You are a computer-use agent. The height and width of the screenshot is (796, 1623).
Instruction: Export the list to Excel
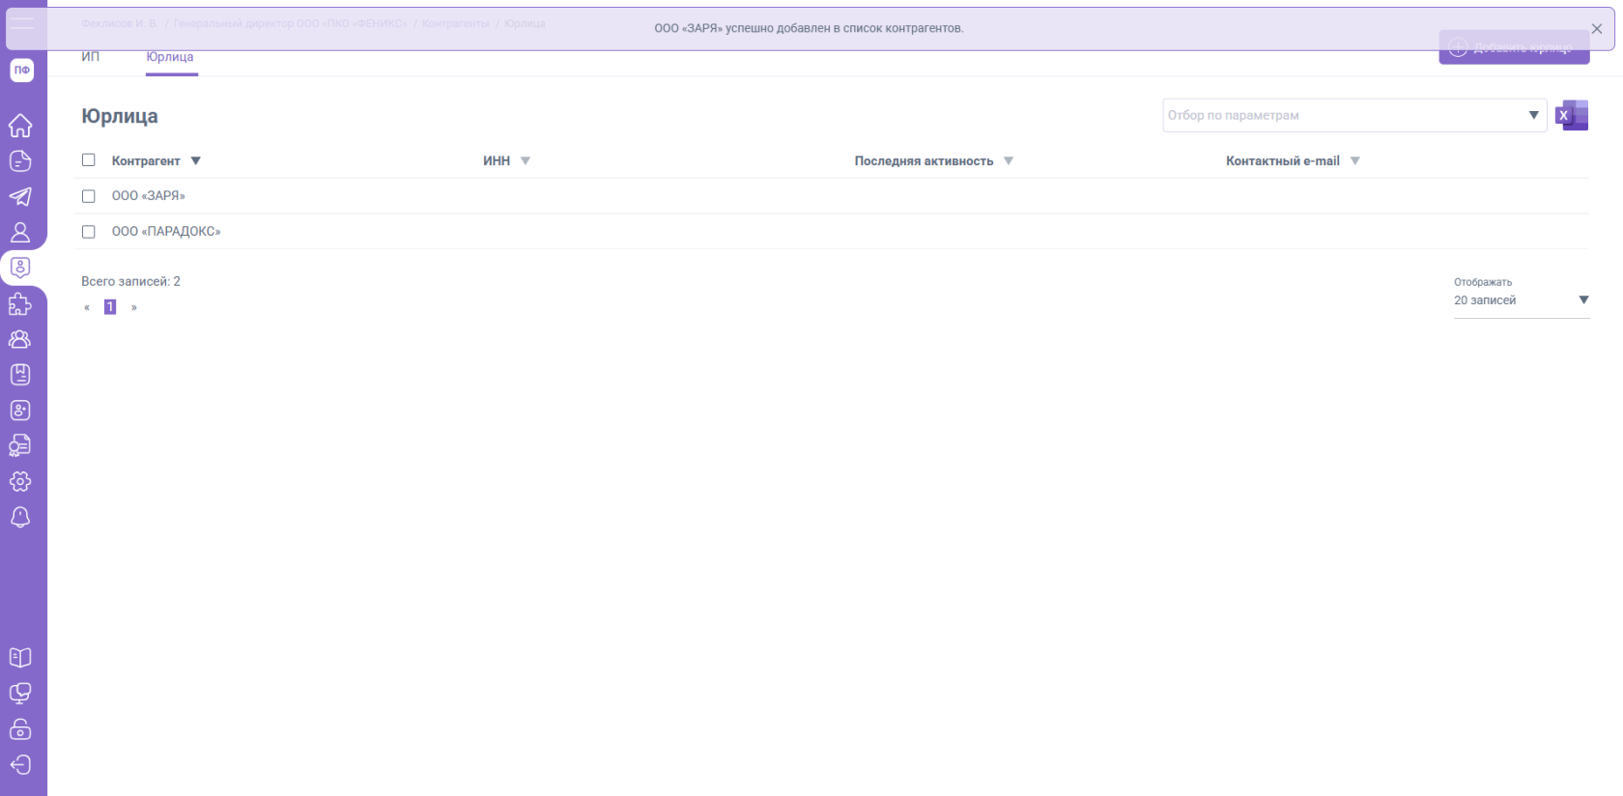[1572, 115]
